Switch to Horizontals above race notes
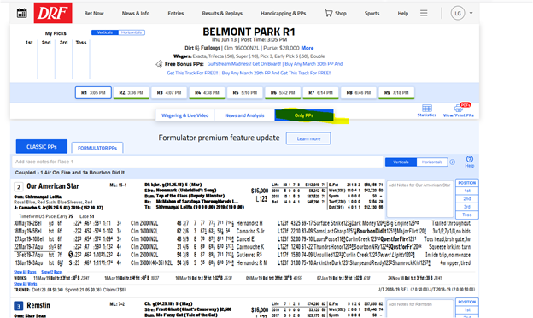Viewport: 533px width, 318px height. click(432, 162)
